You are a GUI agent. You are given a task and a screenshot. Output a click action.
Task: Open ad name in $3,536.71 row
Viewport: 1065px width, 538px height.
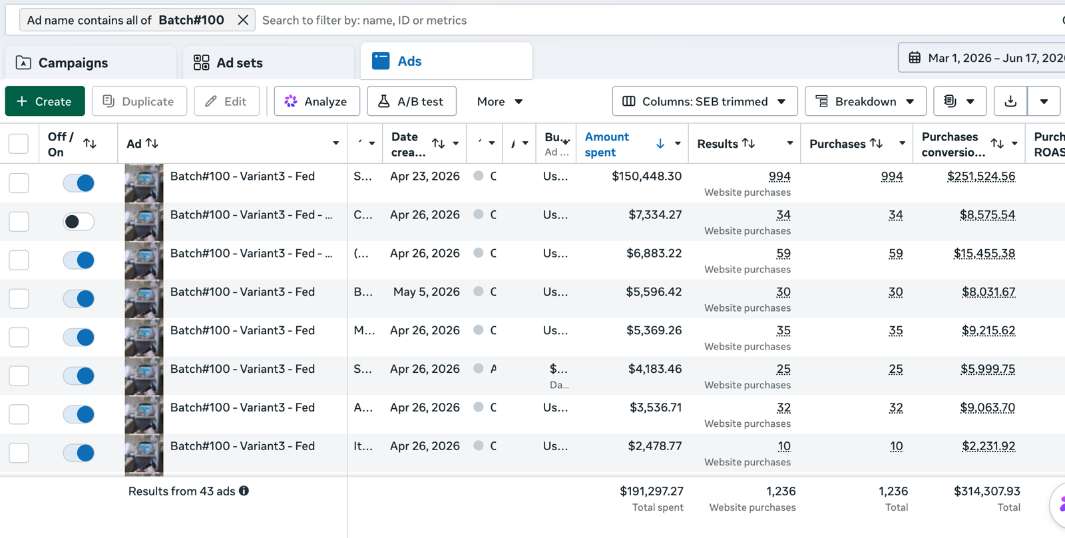(242, 407)
